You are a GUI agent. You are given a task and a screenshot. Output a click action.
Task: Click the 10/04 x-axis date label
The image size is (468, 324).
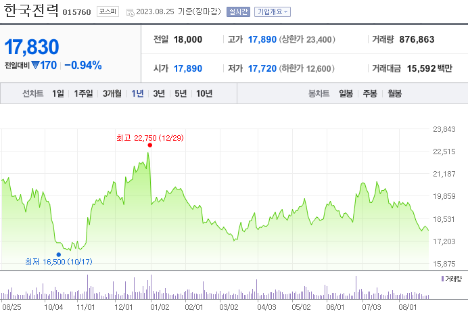53,307
